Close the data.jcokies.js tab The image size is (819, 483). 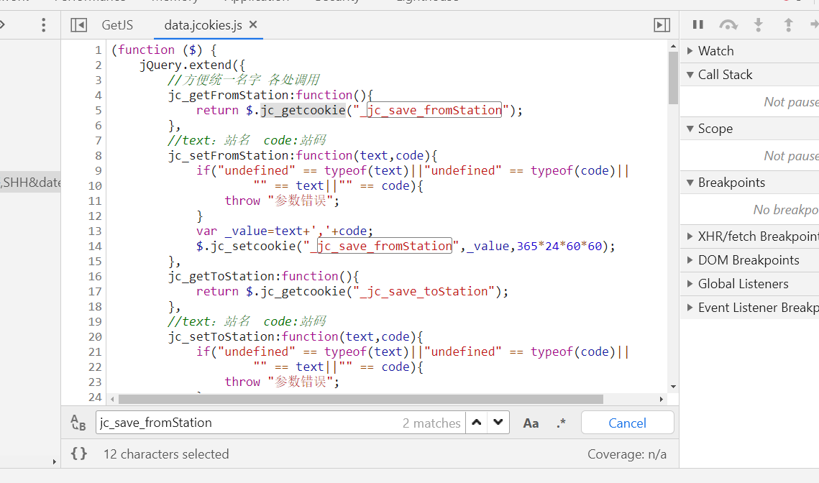253,24
